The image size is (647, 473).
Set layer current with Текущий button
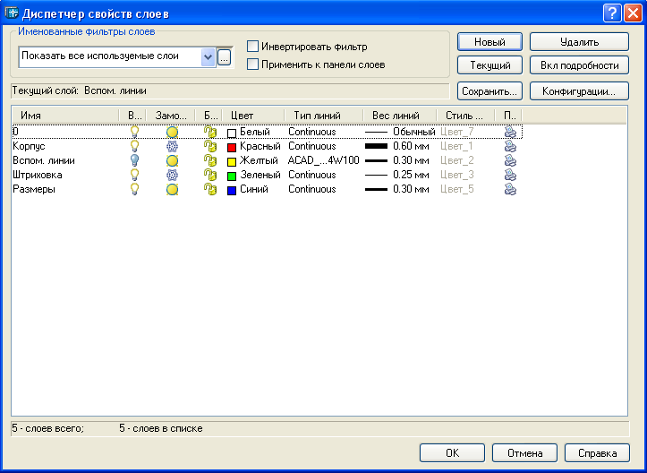coord(490,65)
